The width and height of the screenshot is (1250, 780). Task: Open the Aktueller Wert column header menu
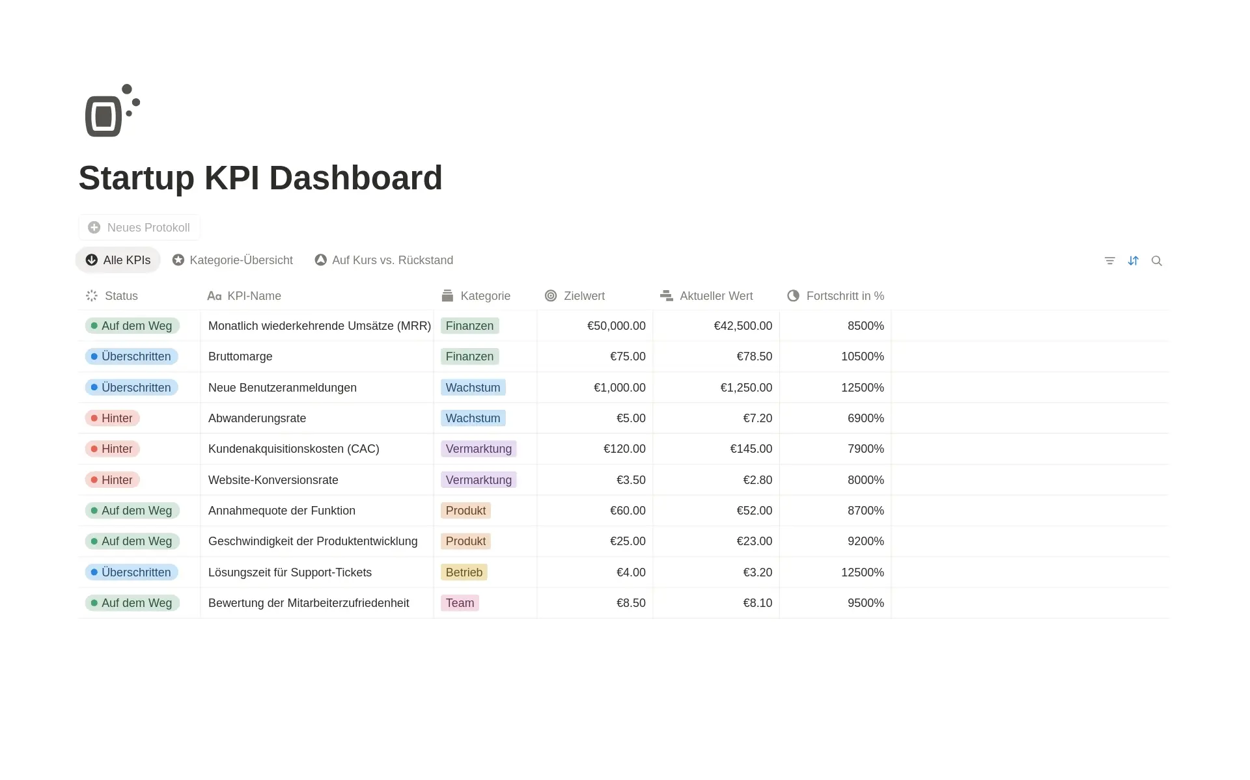[x=715, y=296]
